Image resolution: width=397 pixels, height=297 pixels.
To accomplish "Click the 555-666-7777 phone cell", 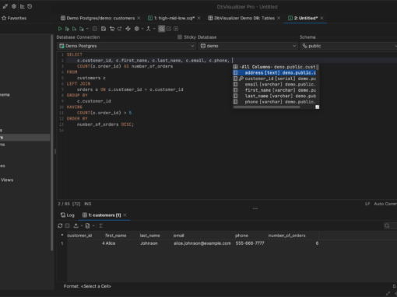I will coord(251,243).
